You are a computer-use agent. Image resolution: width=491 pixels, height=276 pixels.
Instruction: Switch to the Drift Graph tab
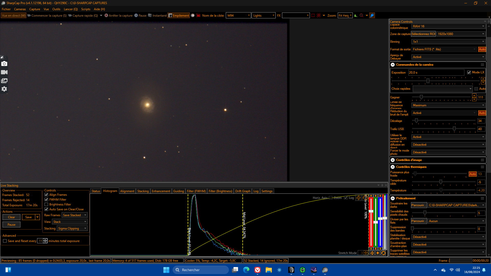tap(243, 191)
